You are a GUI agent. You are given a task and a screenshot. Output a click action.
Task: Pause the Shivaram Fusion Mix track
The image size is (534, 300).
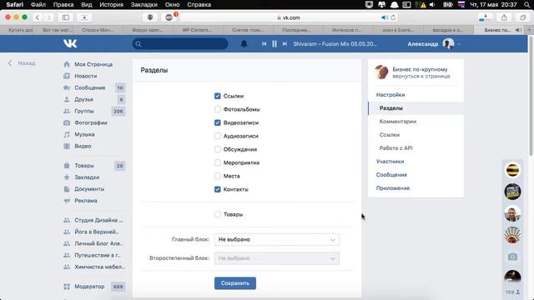pyautogui.click(x=275, y=44)
